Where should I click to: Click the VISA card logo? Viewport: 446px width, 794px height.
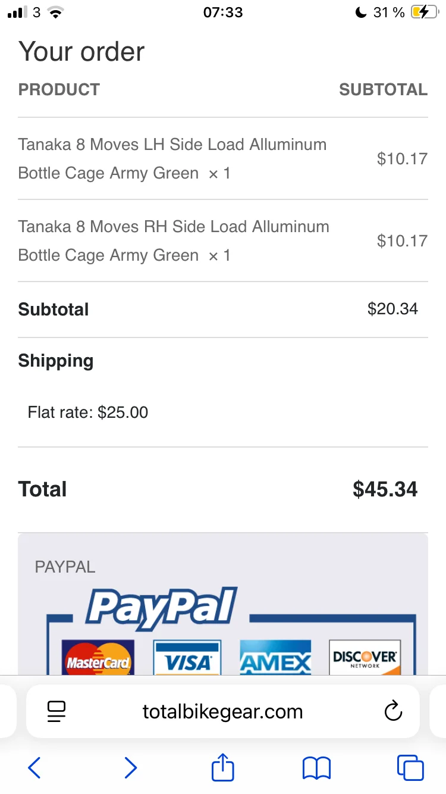187,658
